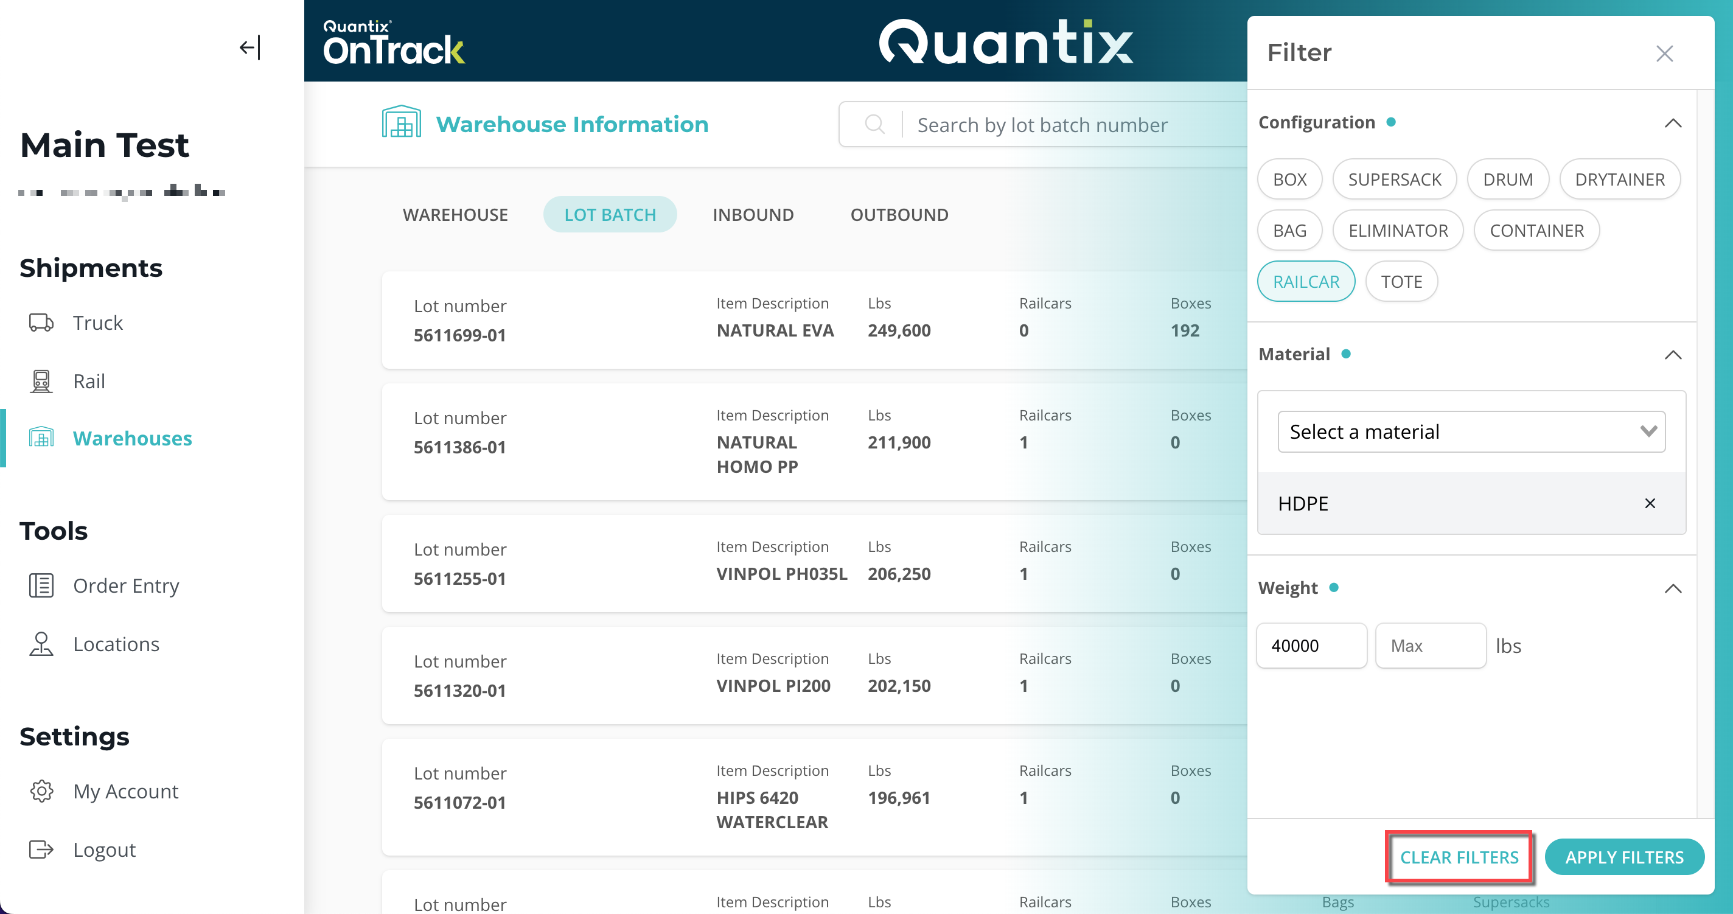Screen dimensions: 1733x914
Task: Collapse the Weight filter section
Action: point(1672,588)
